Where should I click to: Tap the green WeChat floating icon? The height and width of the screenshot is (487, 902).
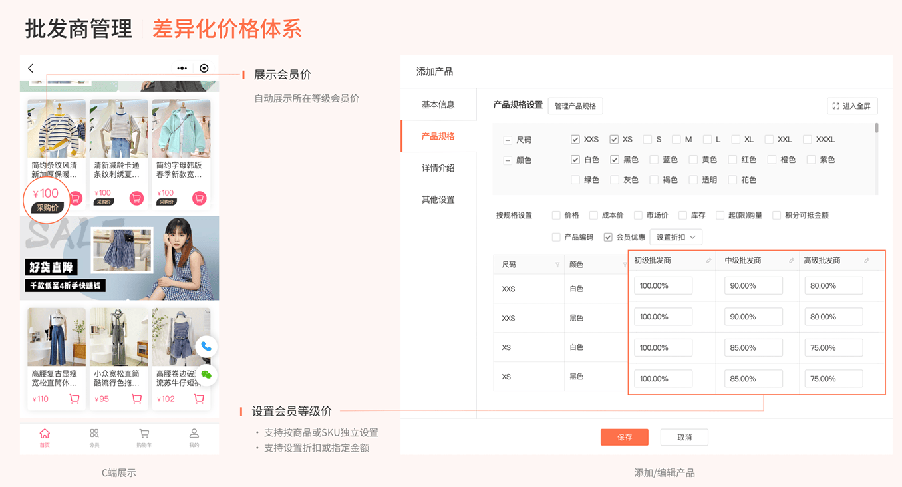click(206, 375)
